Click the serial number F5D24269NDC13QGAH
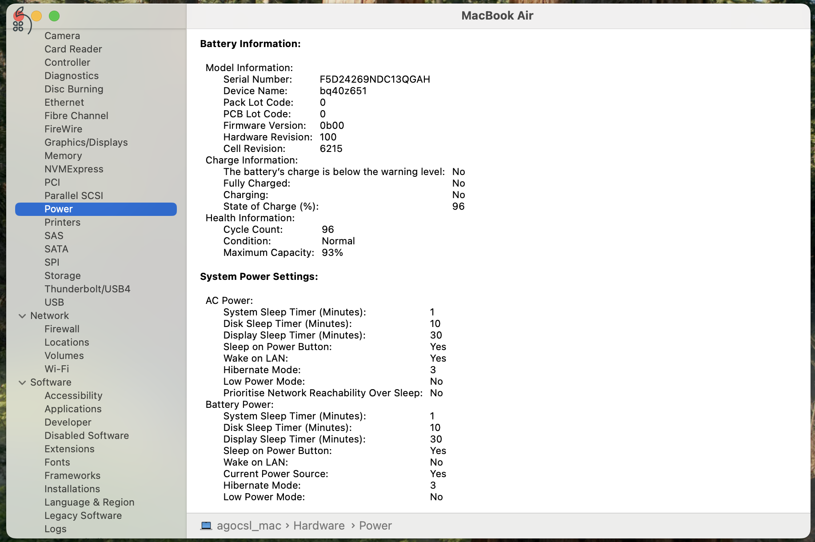 pos(375,79)
